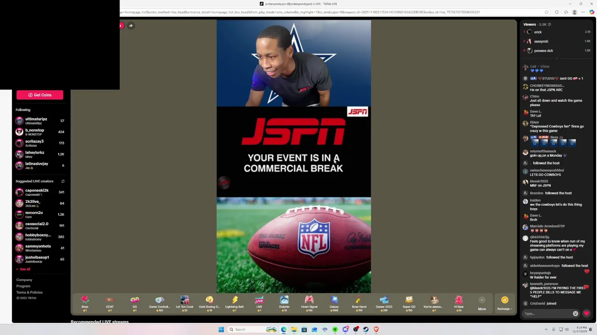Send the Game Controller gift
The image size is (597, 335).
160,303
